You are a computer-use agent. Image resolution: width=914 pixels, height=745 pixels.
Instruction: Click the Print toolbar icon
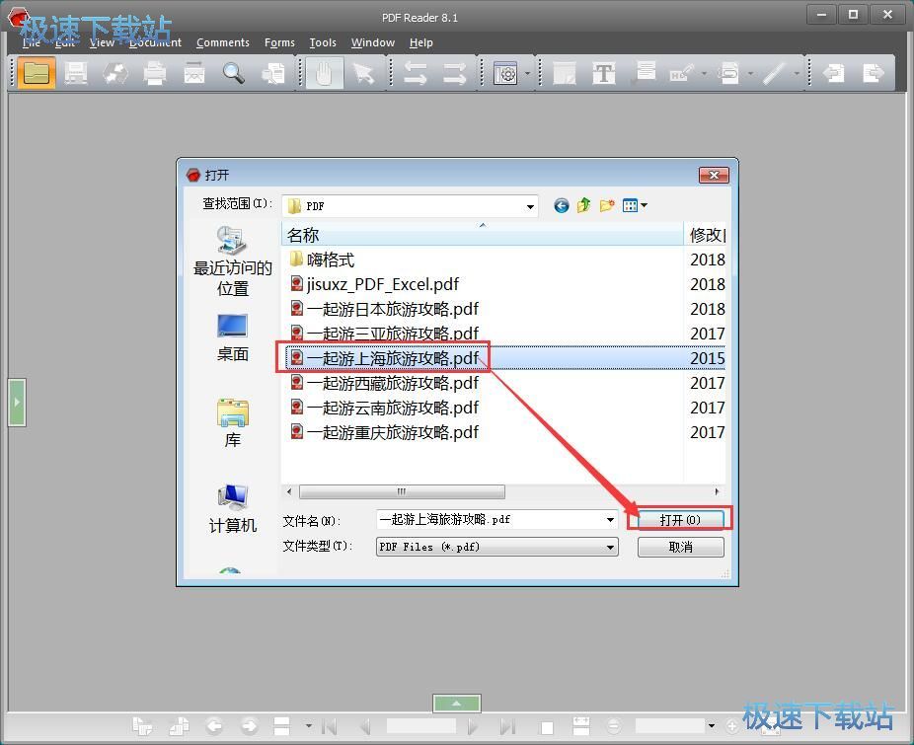pos(154,72)
